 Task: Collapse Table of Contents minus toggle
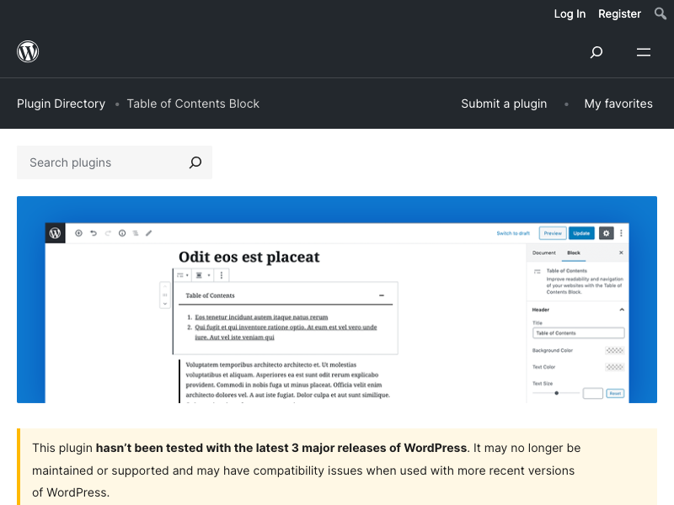pos(382,295)
